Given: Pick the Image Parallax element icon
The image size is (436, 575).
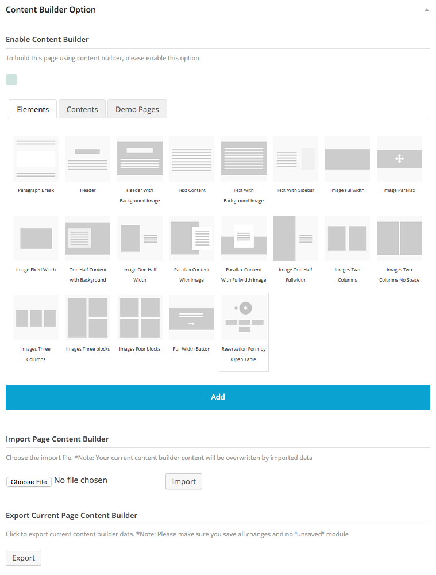Looking at the screenshot, I should click(399, 159).
